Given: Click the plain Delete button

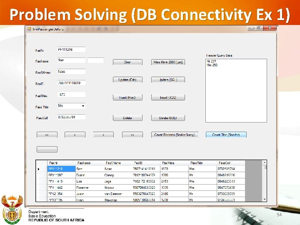Looking at the screenshot, I should pos(127,118).
